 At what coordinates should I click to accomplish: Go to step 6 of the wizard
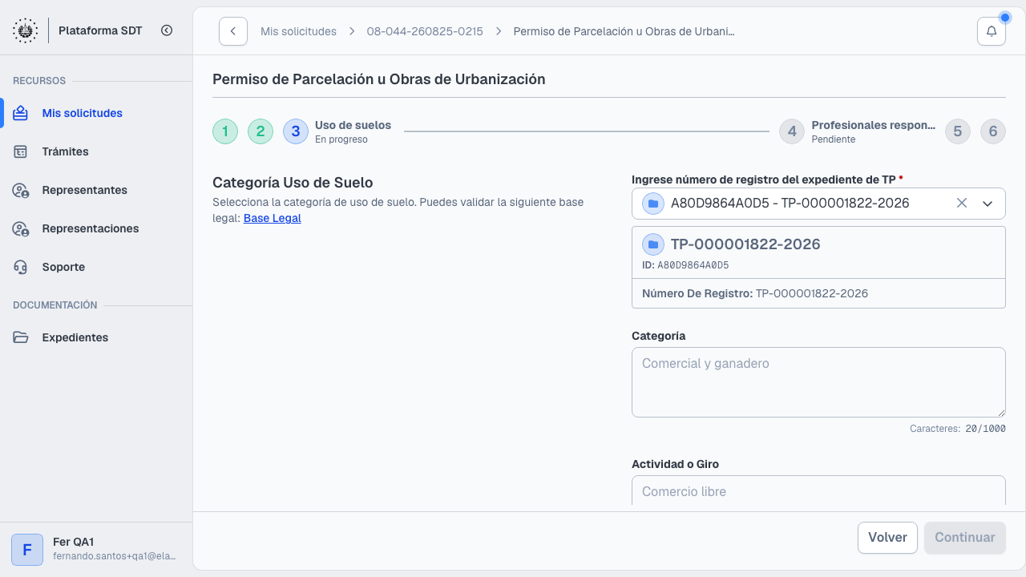click(x=993, y=131)
